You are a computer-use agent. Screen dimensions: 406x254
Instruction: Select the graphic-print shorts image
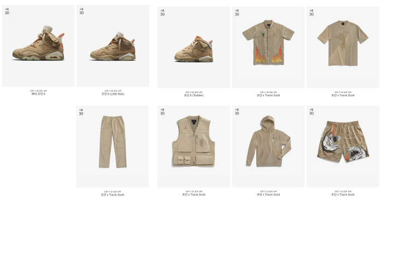(343, 146)
